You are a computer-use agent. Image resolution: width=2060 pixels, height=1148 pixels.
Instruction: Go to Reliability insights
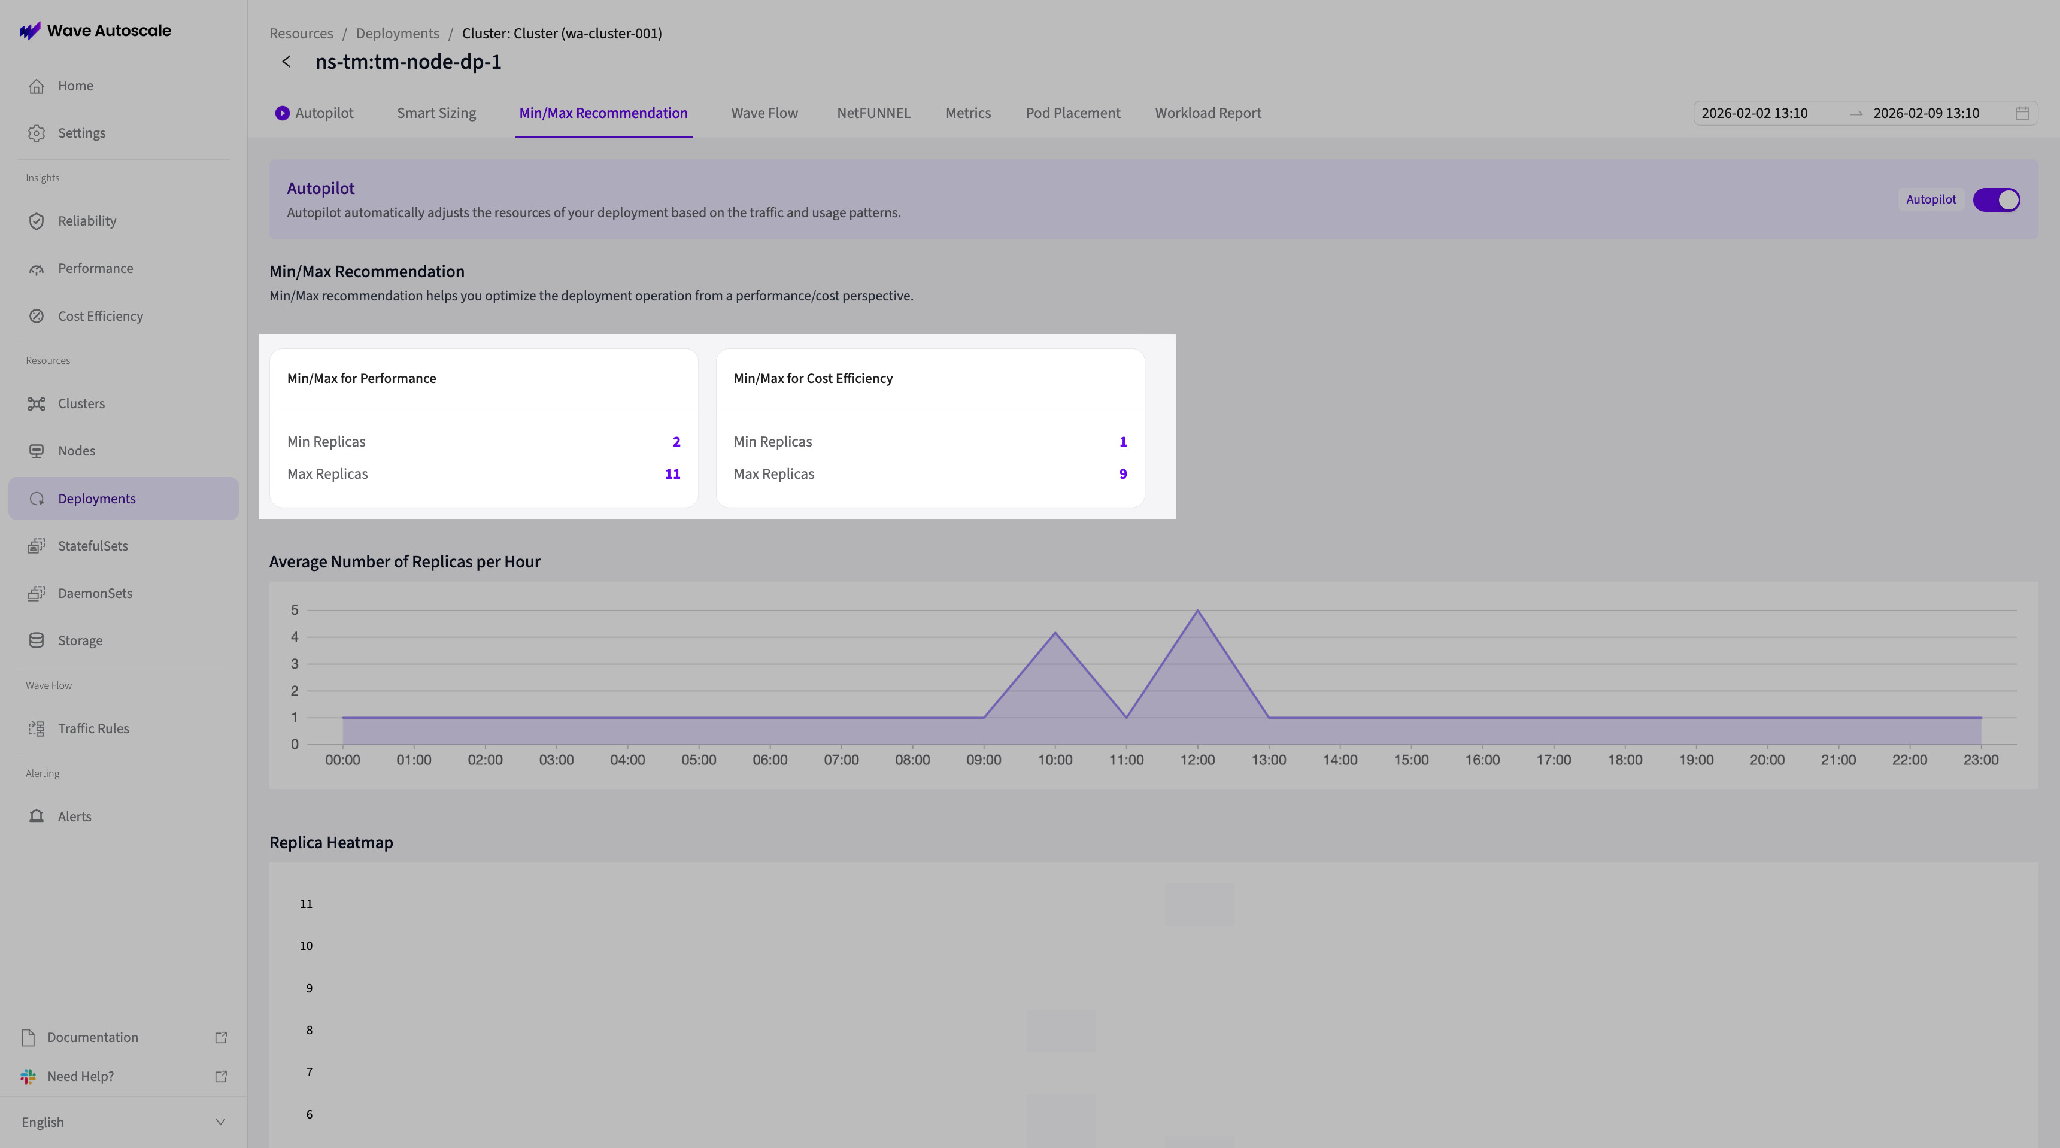123,221
